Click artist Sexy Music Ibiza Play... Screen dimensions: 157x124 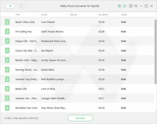[54, 108]
